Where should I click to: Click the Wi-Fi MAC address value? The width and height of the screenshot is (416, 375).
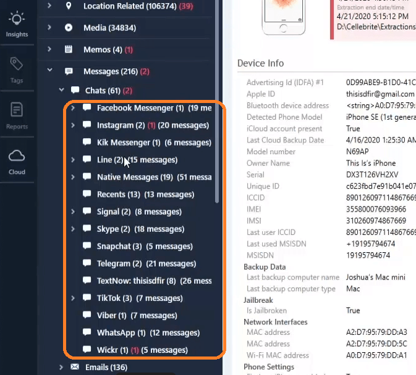376,355
